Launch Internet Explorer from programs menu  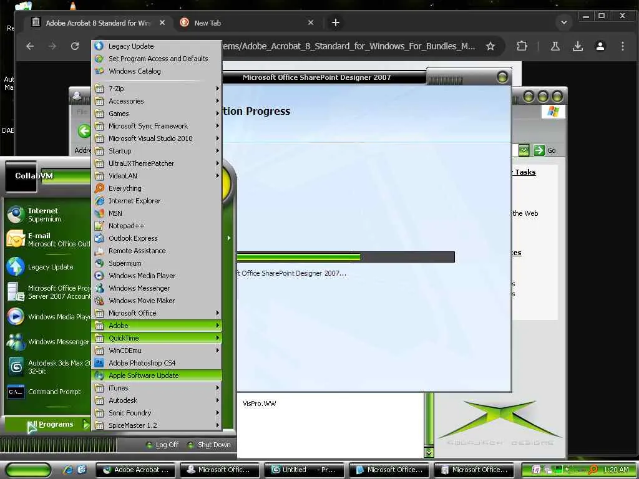coord(157,201)
